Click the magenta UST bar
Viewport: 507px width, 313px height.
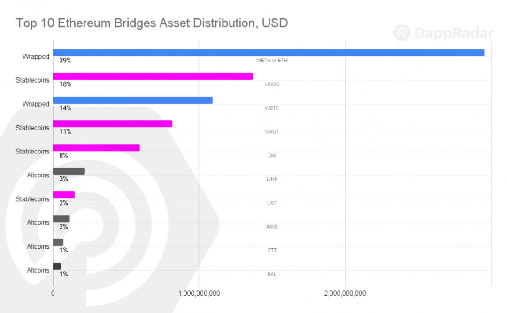64,195
